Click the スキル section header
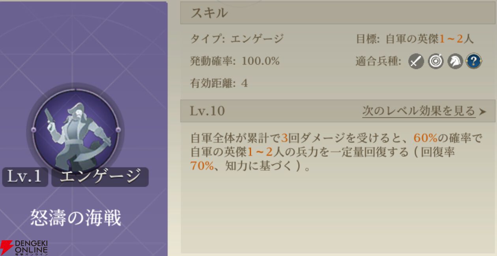 pos(338,13)
